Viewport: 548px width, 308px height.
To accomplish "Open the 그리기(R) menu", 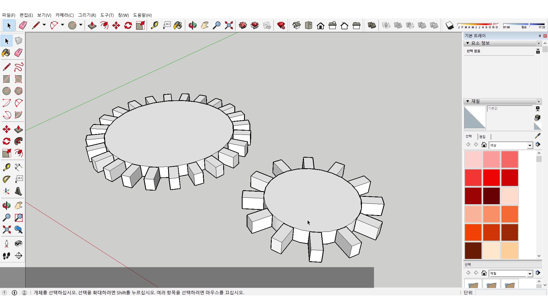I will click(x=87, y=15).
